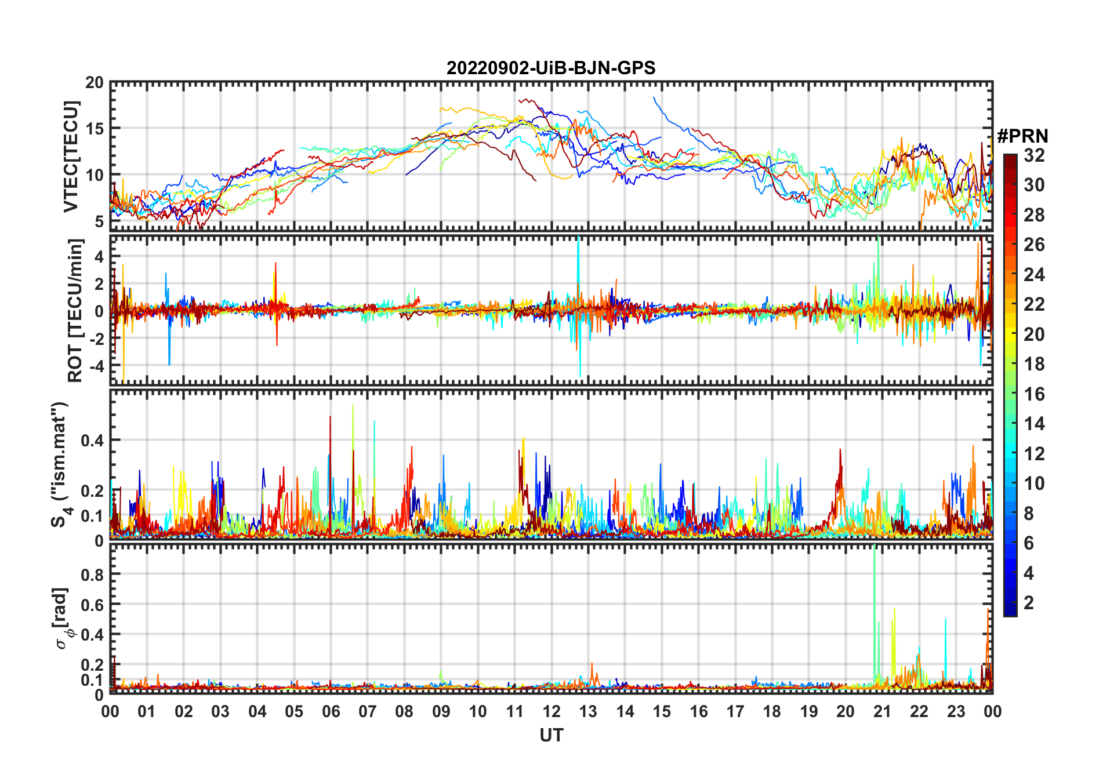Select the colorbar tick label 16
The height and width of the screenshot is (771, 1103).
[1034, 394]
